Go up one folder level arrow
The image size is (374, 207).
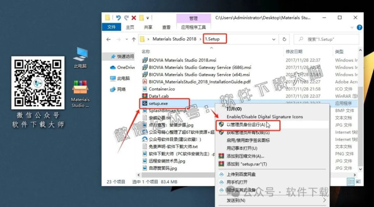pyautogui.click(x=134, y=39)
